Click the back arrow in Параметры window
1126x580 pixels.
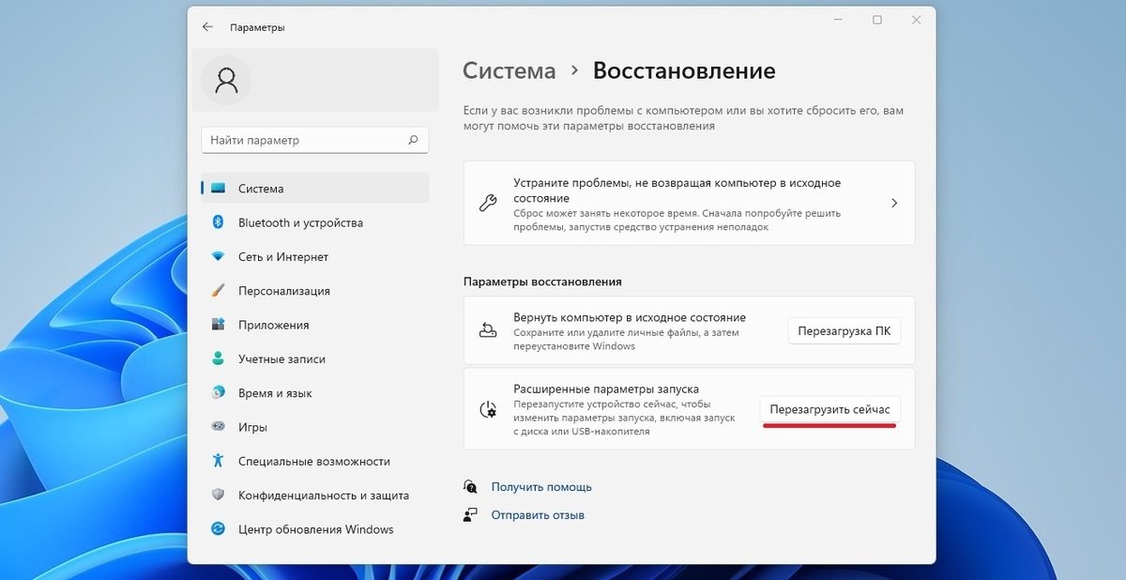pyautogui.click(x=207, y=27)
